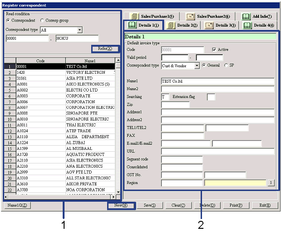Click the FAX input field
The image size is (282, 233).
tap(182, 136)
